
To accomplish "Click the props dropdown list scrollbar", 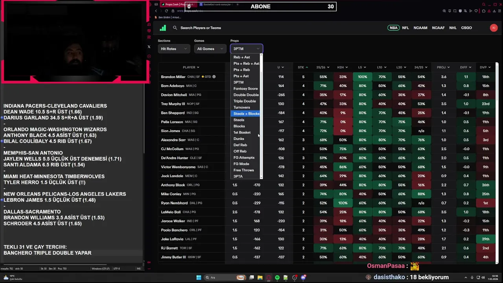I will pyautogui.click(x=261, y=116).
